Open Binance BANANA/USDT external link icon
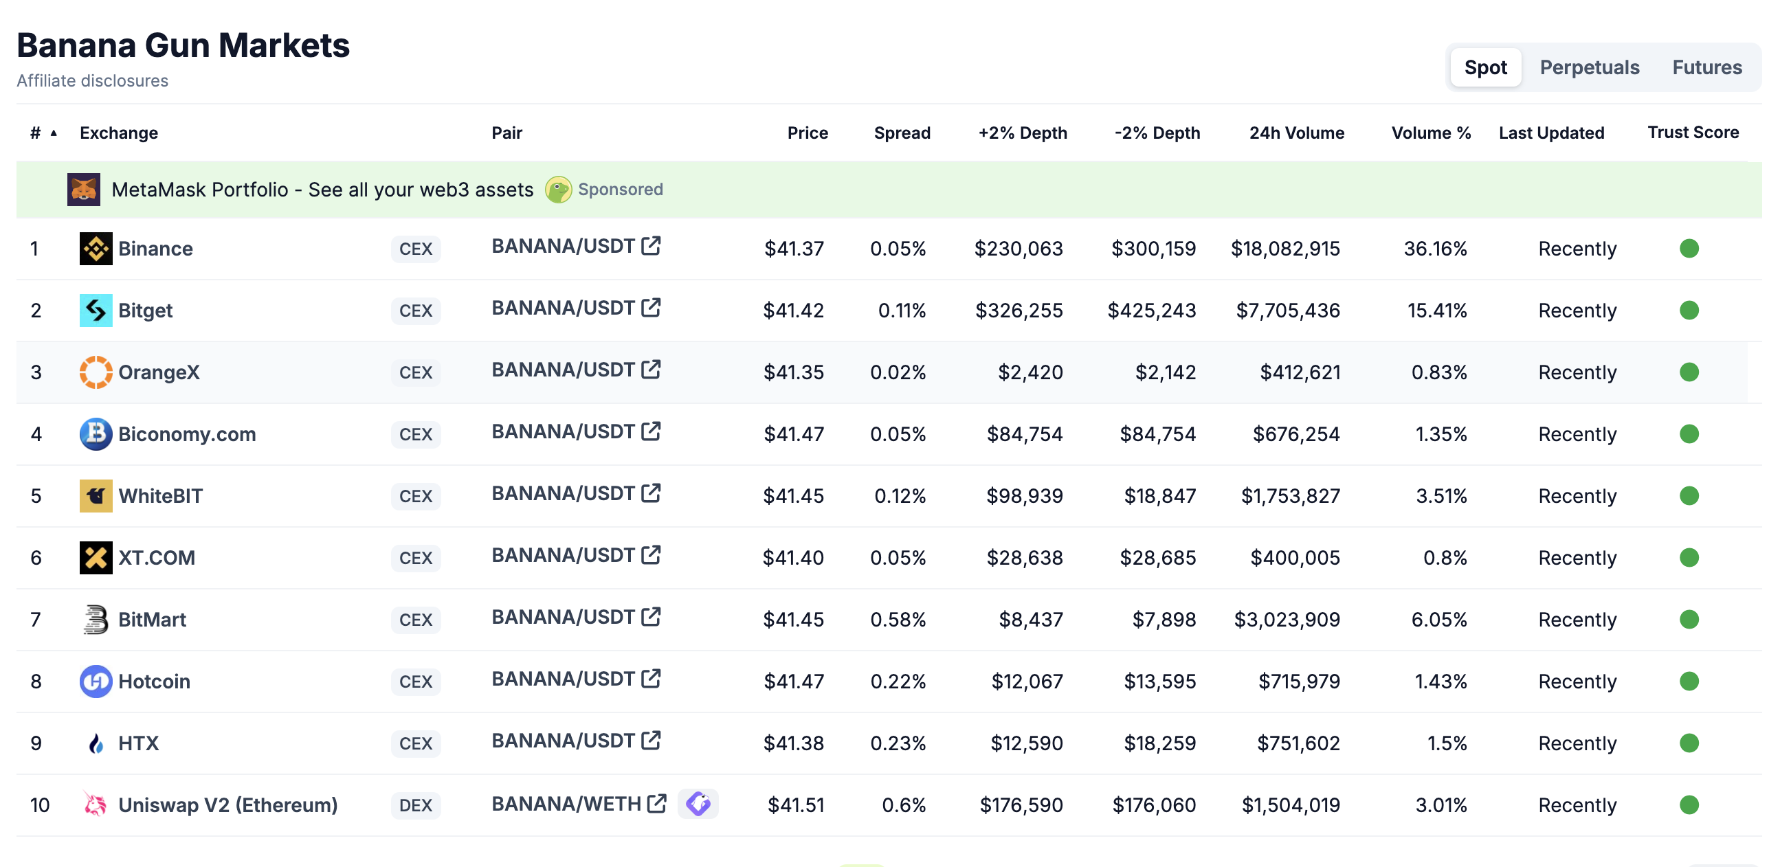 click(x=651, y=246)
